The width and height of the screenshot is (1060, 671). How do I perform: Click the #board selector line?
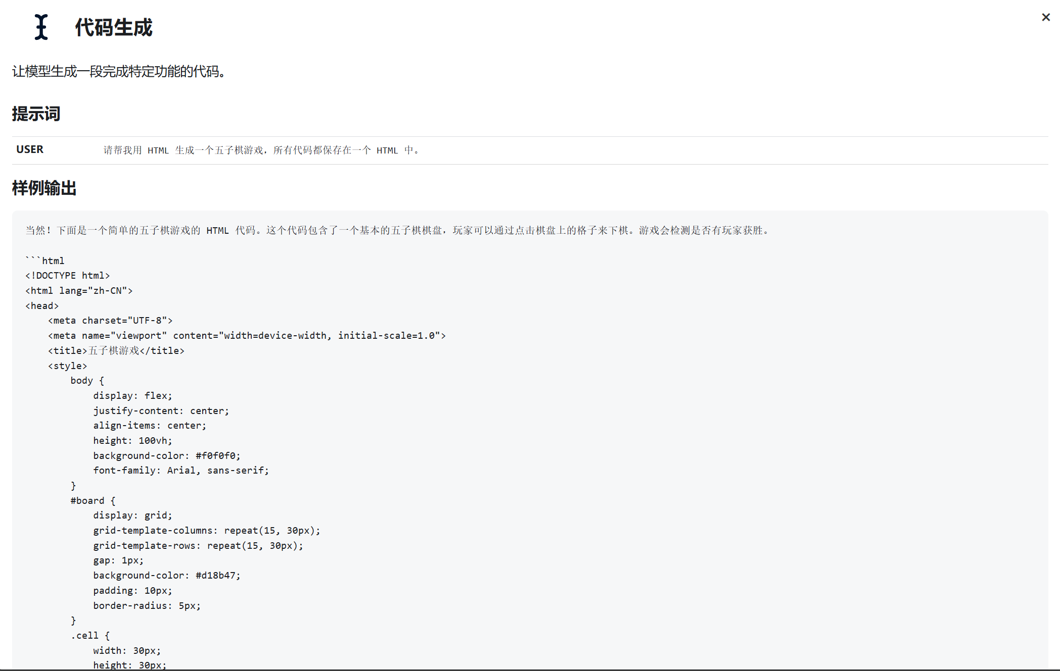pos(93,501)
